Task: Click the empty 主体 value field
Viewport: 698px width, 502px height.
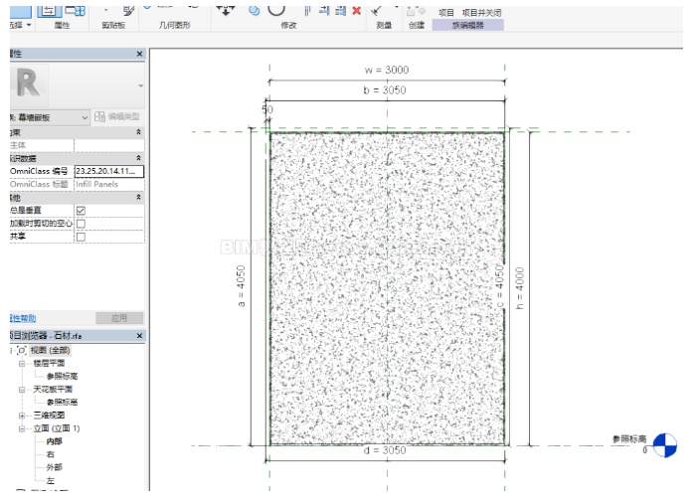Action: 109,145
